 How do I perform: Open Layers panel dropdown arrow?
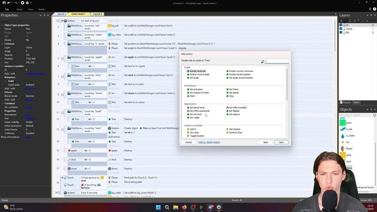368,15
